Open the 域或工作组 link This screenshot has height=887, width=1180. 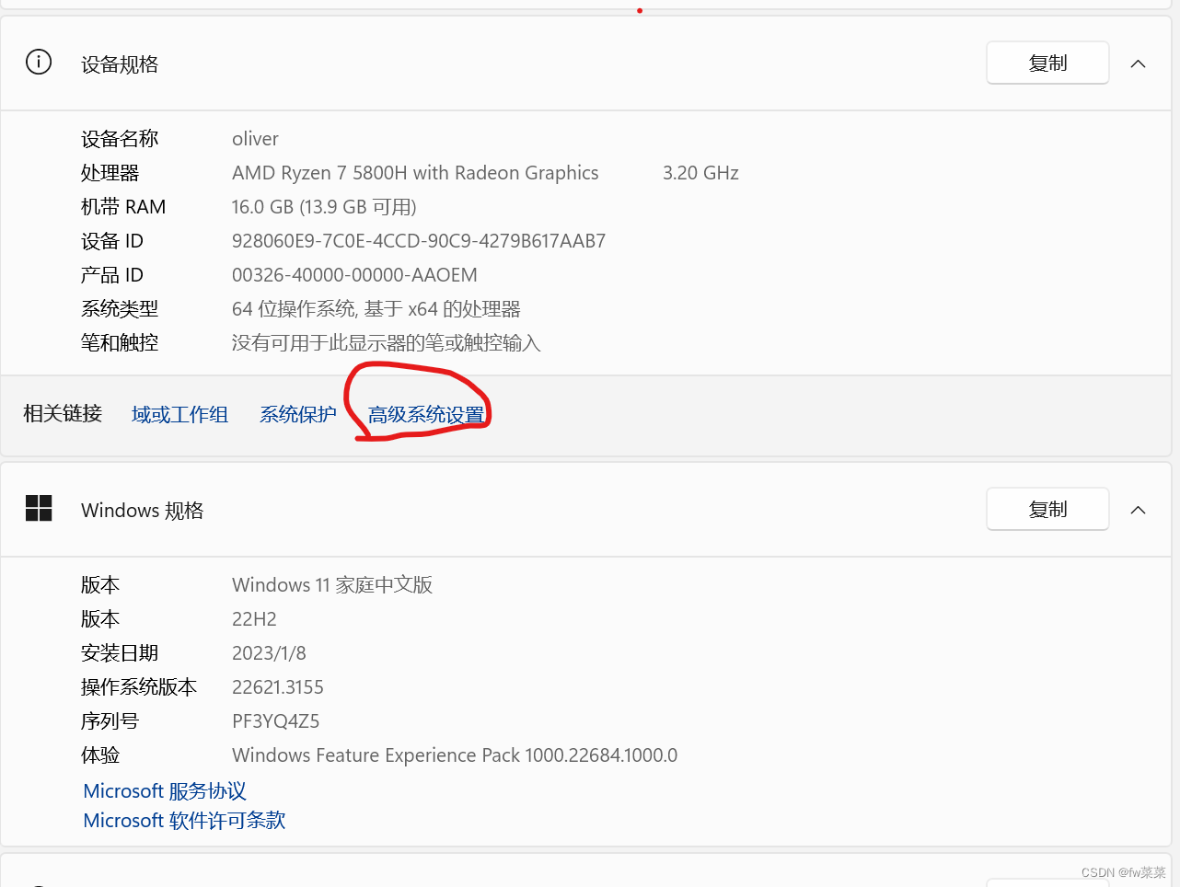(x=179, y=414)
